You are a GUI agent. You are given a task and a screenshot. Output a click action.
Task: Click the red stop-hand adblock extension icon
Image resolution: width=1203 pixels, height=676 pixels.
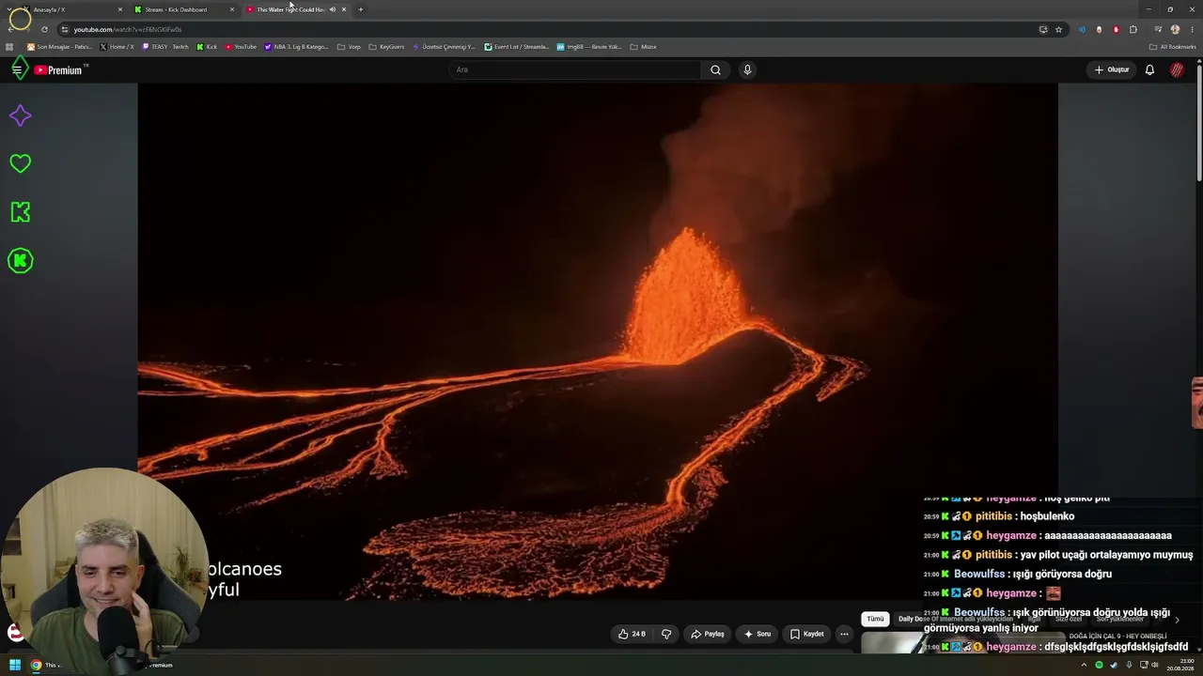tap(1117, 29)
